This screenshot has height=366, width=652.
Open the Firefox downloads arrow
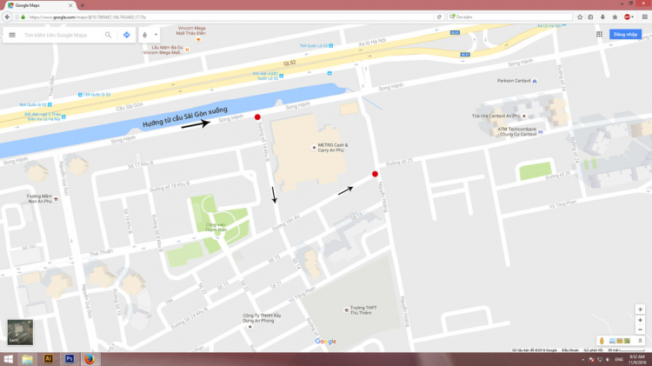[x=602, y=17]
